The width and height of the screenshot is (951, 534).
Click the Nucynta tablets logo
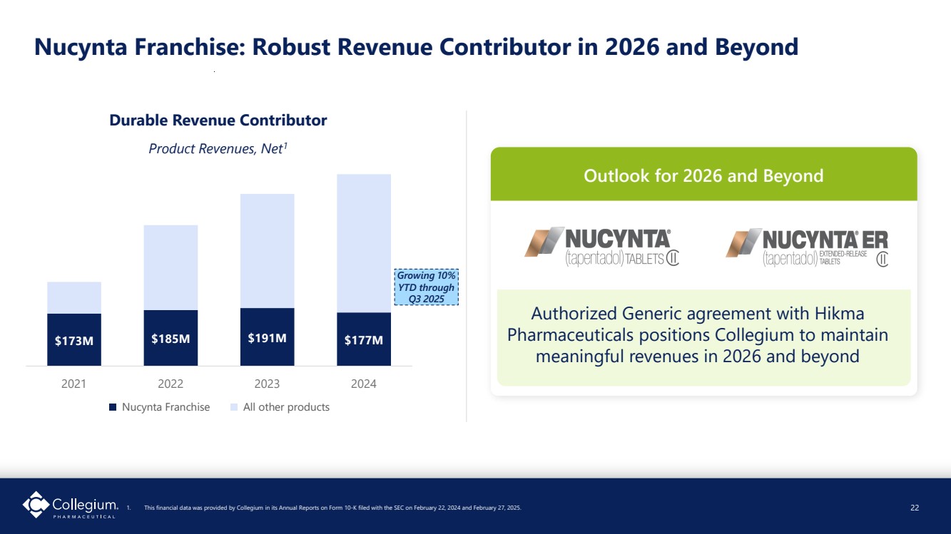(601, 247)
